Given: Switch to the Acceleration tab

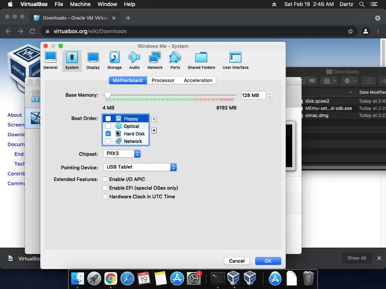Looking at the screenshot, I should point(198,81).
